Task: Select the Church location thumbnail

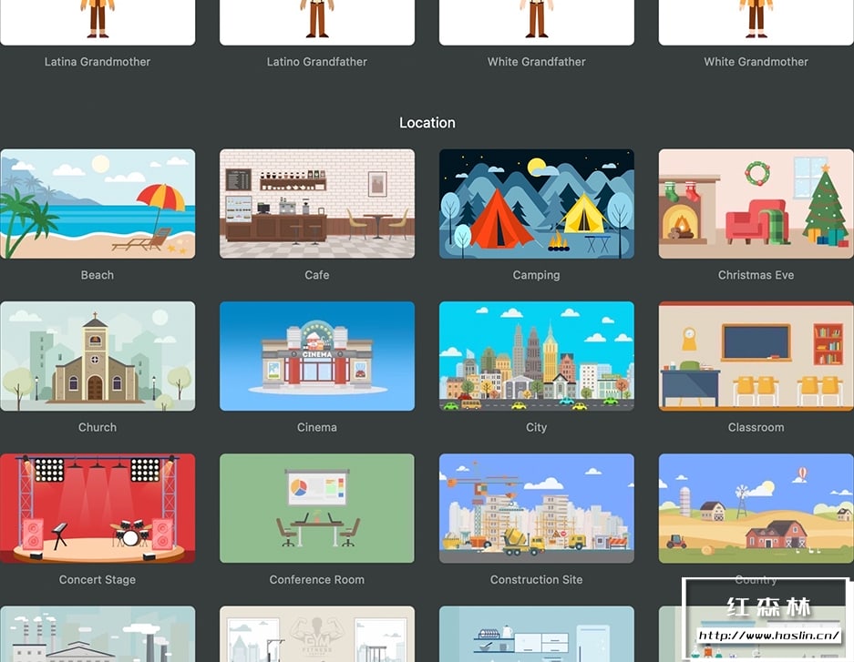Action: (98, 356)
